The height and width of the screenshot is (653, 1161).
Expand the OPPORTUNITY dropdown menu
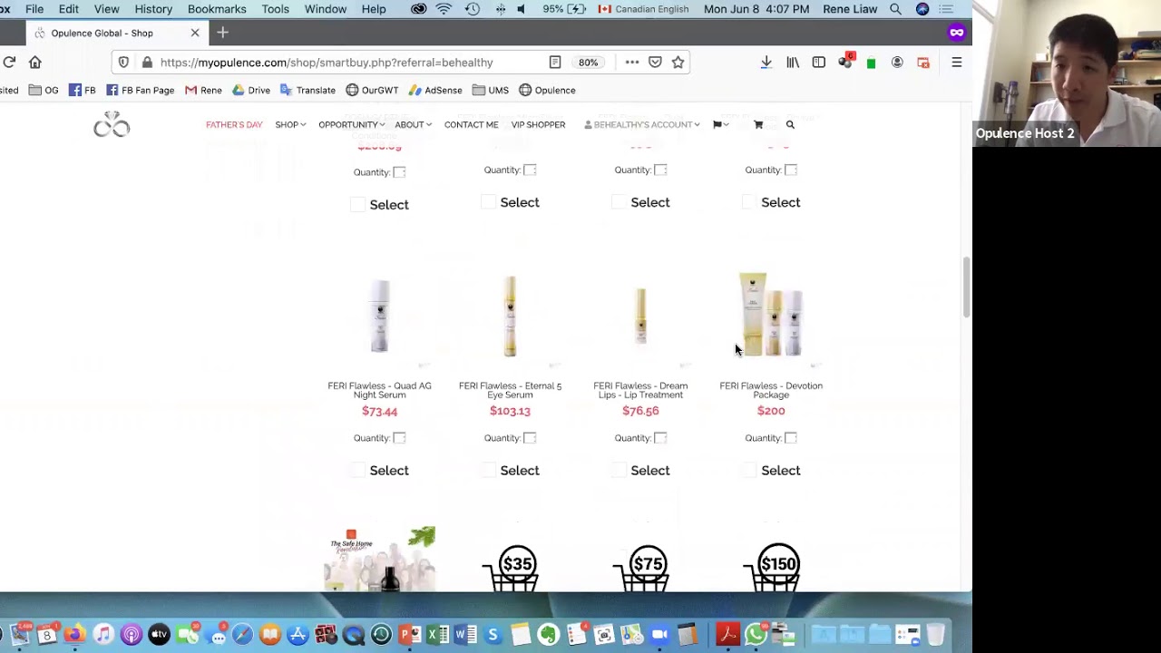click(351, 124)
